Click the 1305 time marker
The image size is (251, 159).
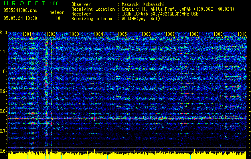122,34
